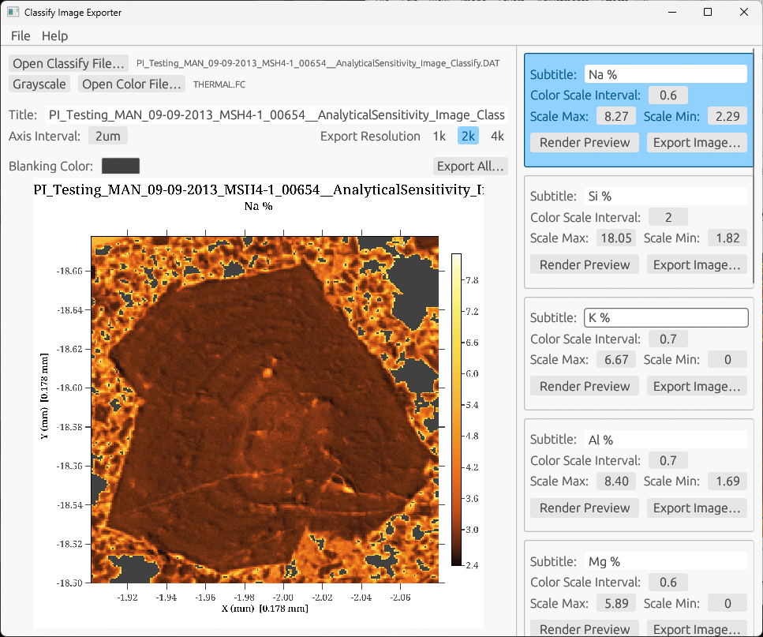Edit the Na % Color Scale Interval
Viewport: 763px width, 637px height.
(x=668, y=96)
